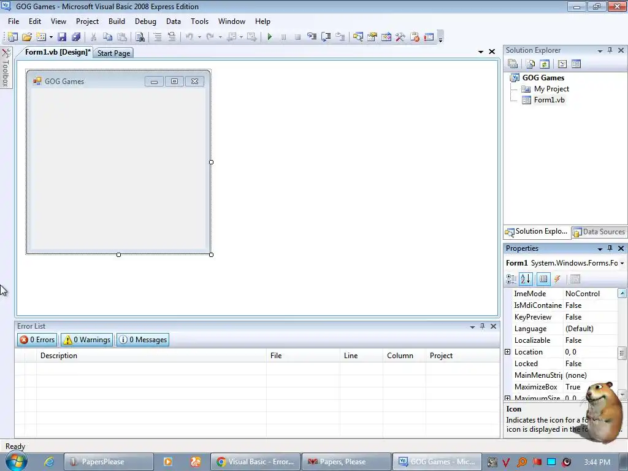Show Events with lightning bolt icon
628x471 pixels.
557,279
